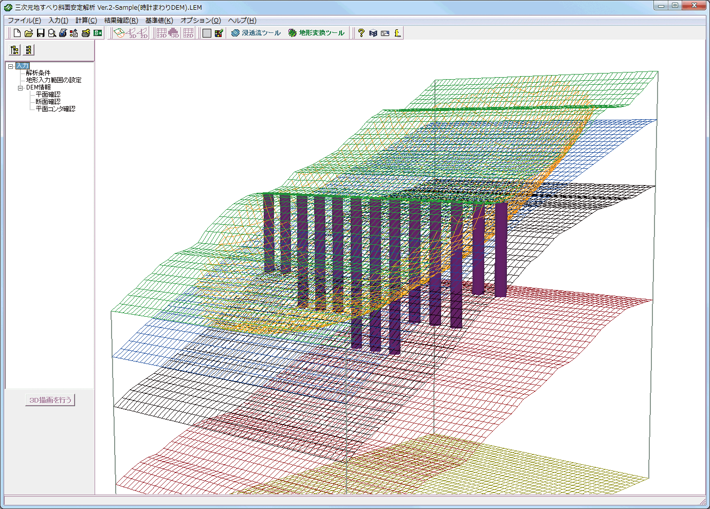Select 地形入力範囲の設定 tree item

53,80
